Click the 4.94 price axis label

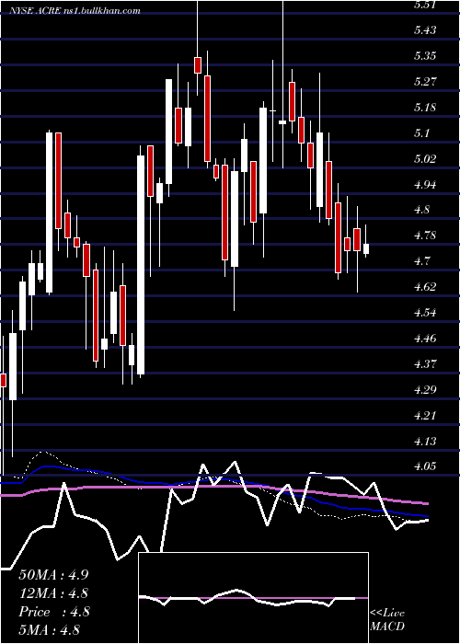point(425,184)
